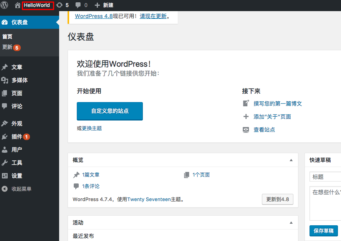Click the bubble icon beside 1条评论

pyautogui.click(x=76, y=186)
